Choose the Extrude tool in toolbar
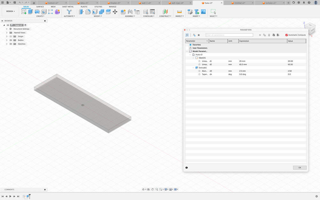320x200 pixels. (30, 12)
